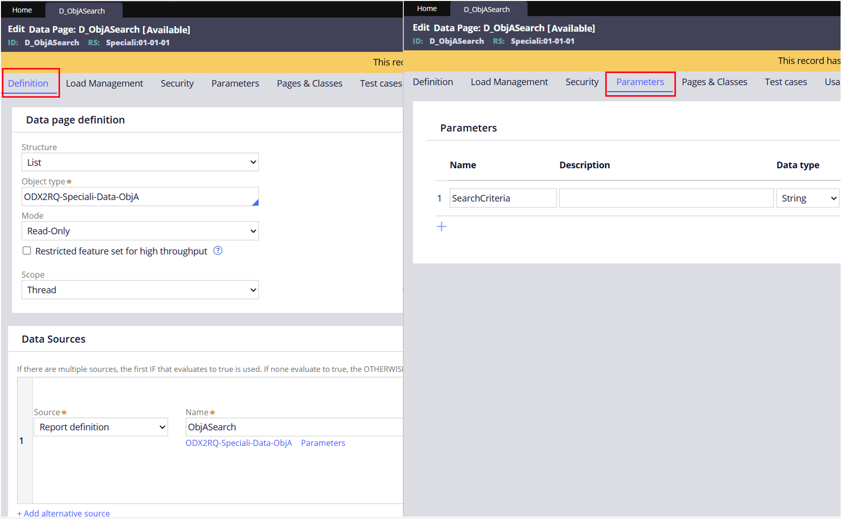Click the help icon beside Restricted feature set

point(218,251)
